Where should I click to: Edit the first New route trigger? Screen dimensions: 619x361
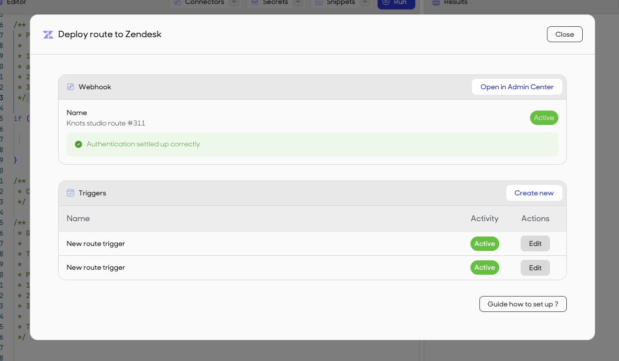pos(535,243)
